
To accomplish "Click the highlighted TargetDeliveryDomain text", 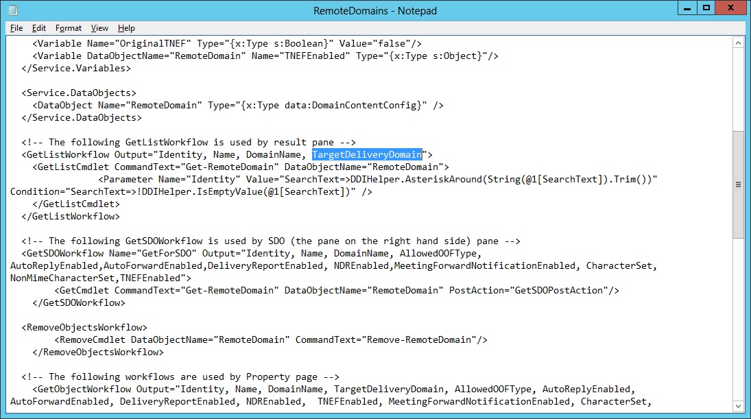I will pyautogui.click(x=366, y=155).
